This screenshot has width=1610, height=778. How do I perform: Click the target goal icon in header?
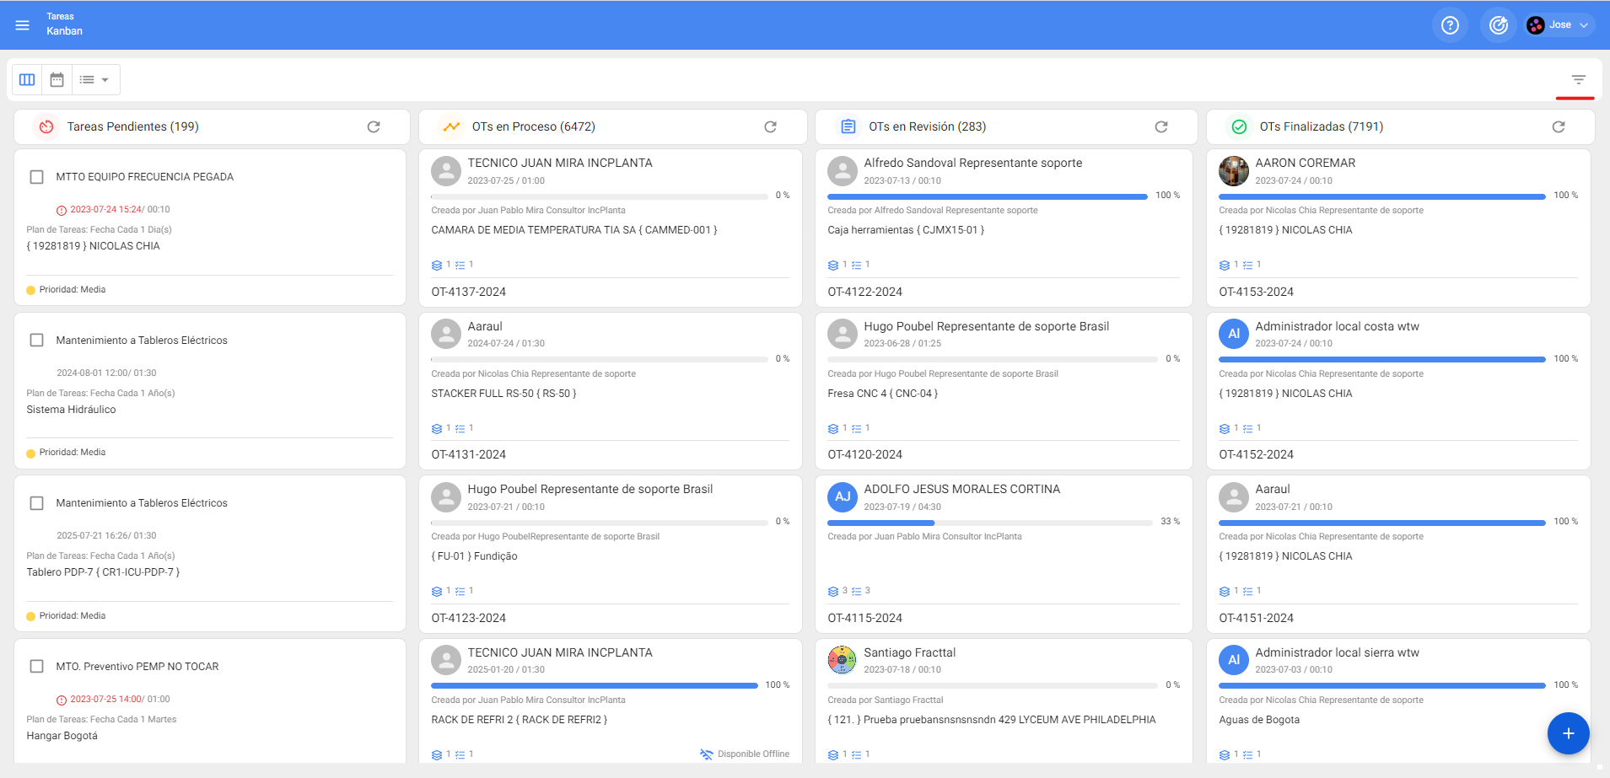[x=1498, y=25]
